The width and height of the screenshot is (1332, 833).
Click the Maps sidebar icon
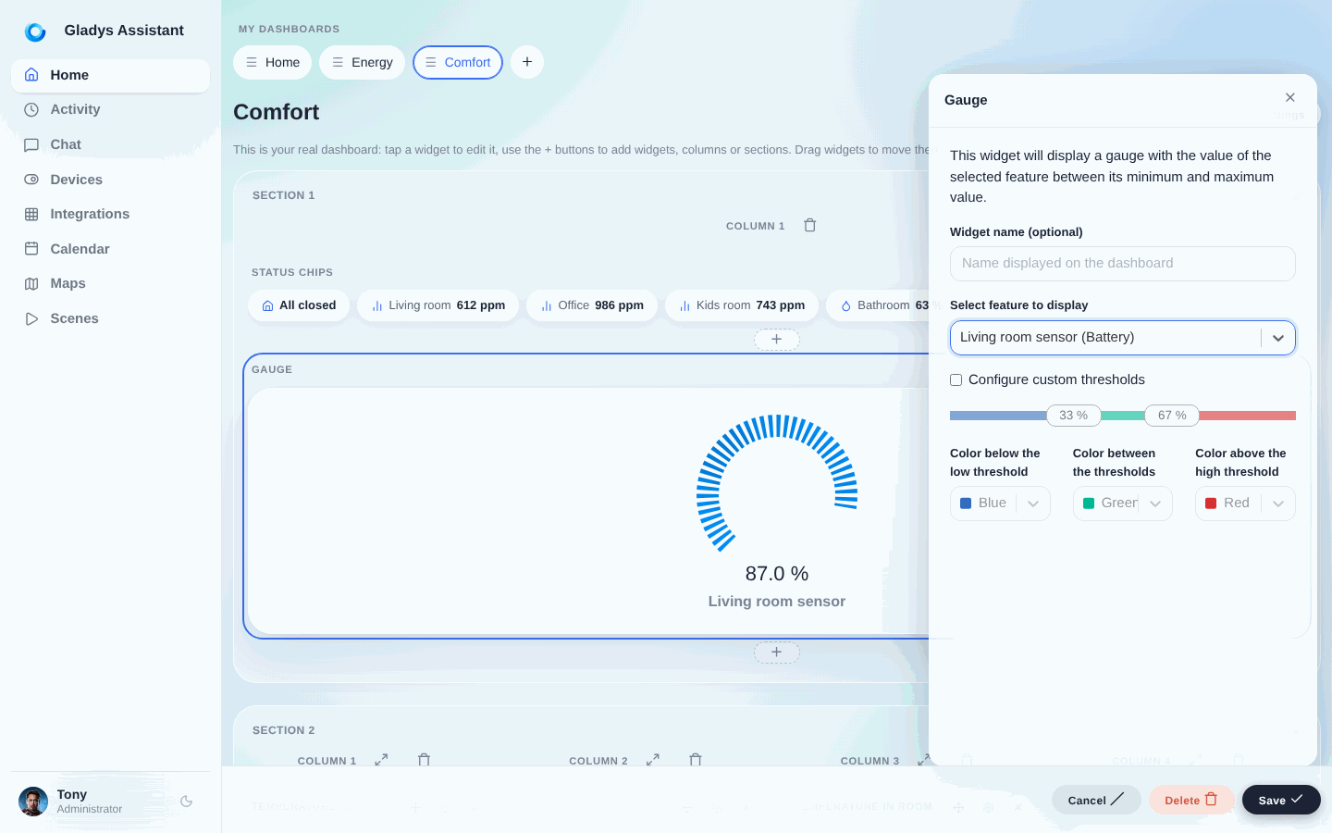[x=31, y=283]
